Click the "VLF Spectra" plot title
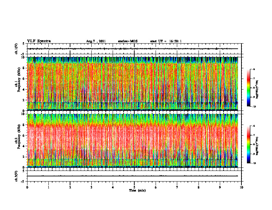The width and height of the screenshot is (272, 210). [39, 41]
